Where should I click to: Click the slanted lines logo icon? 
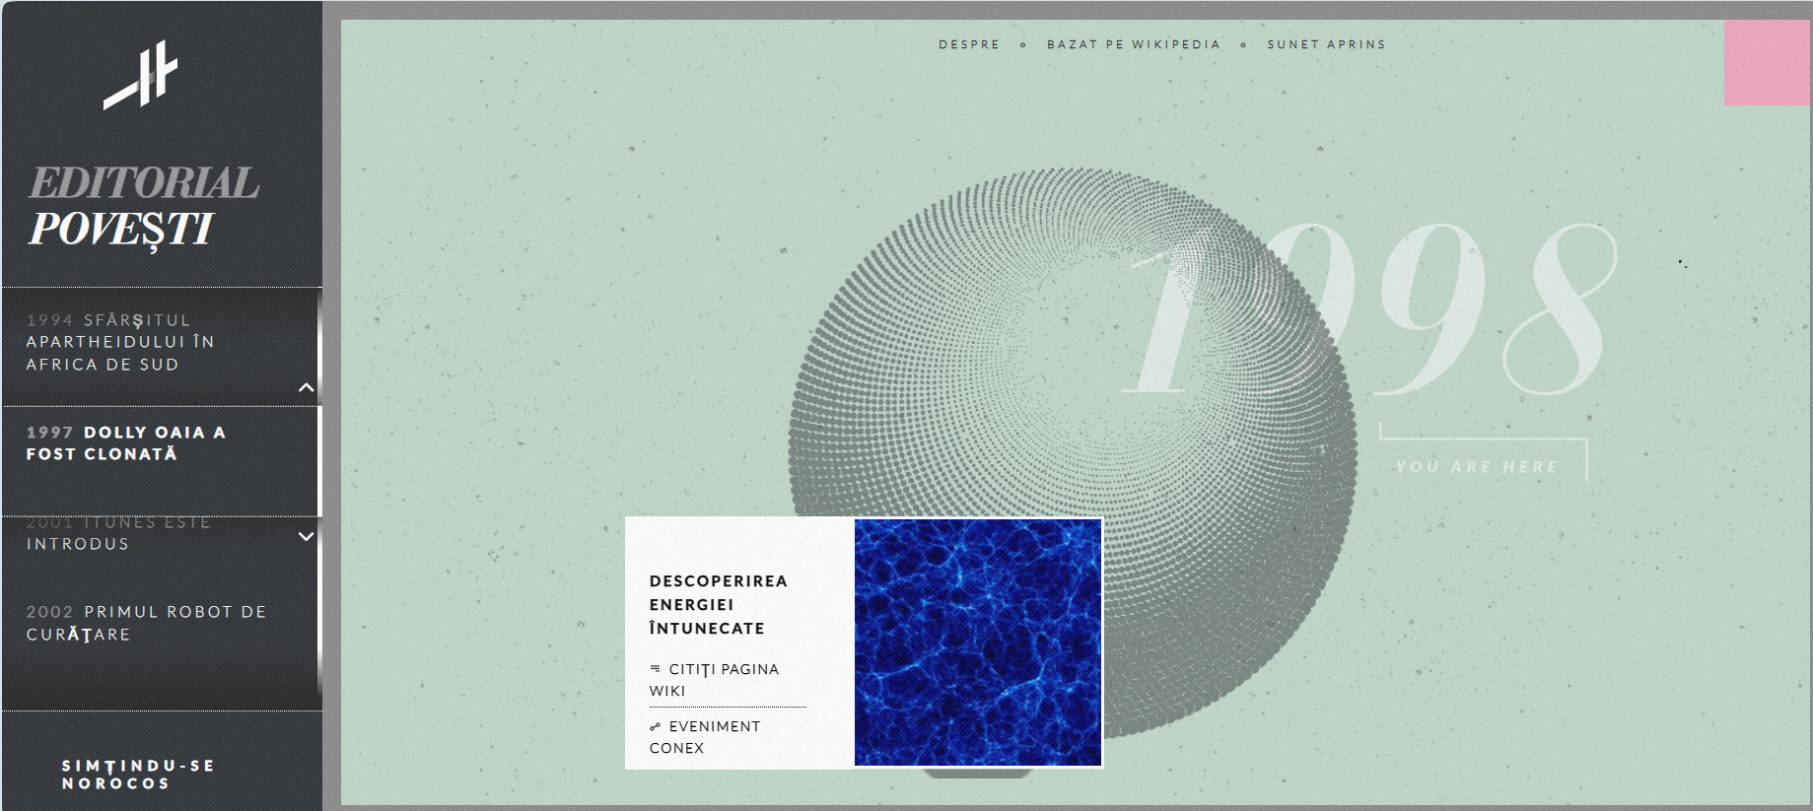[141, 75]
